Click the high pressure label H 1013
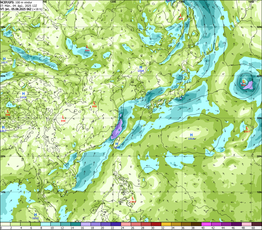262x230 pixels. pyautogui.click(x=35, y=216)
